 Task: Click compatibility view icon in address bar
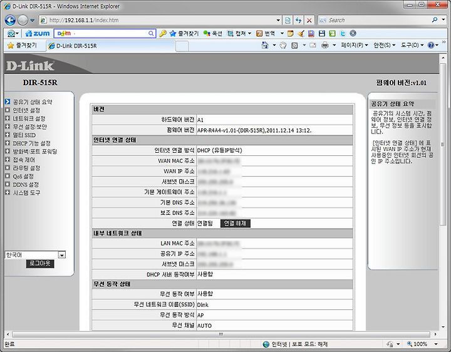(288, 20)
